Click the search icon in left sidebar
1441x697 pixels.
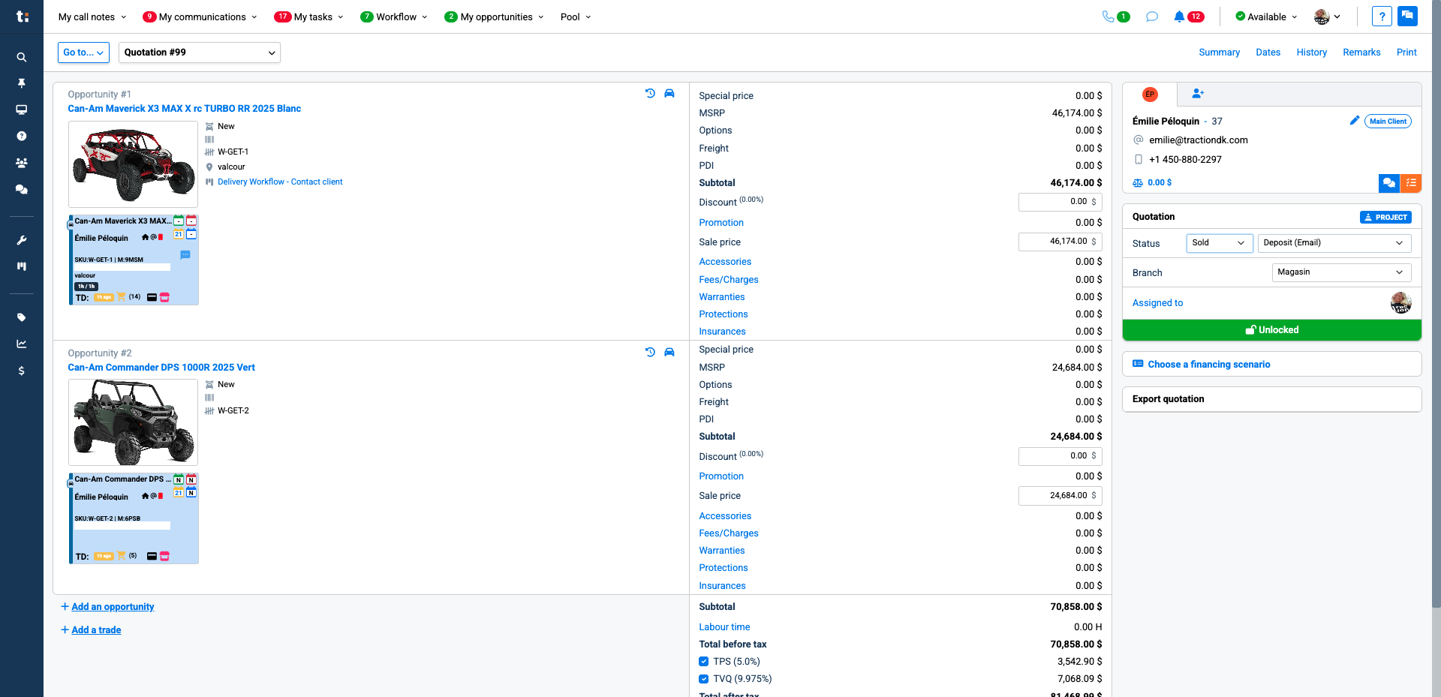tap(22, 57)
